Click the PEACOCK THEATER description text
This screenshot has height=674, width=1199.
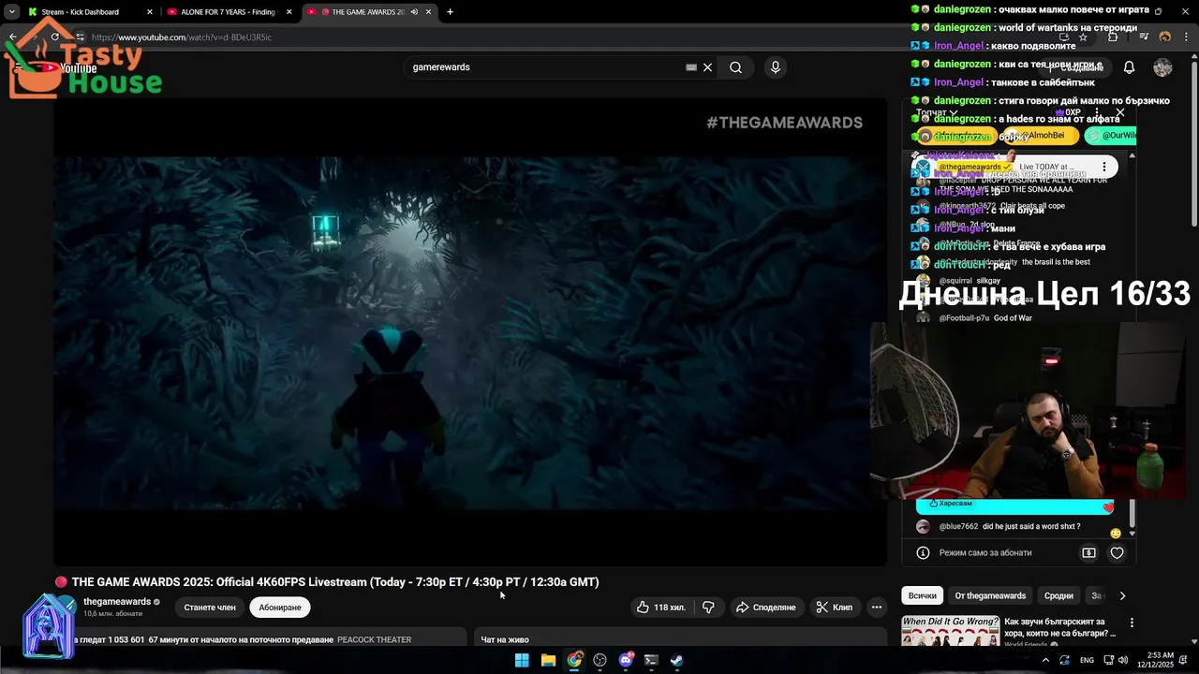(374, 639)
